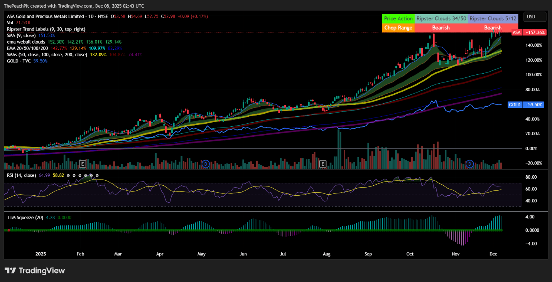Open the USD currency dropdown
This screenshot has width=552, height=282.
[x=535, y=17]
